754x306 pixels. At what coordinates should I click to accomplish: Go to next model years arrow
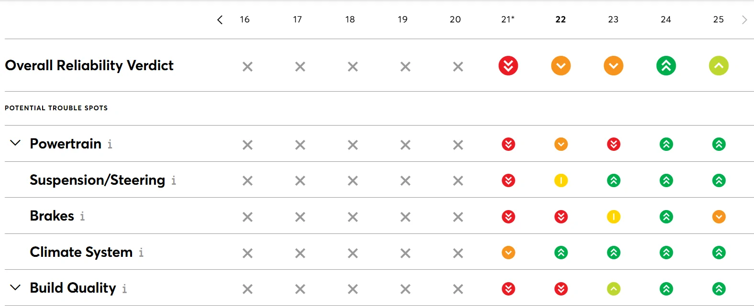tap(744, 20)
